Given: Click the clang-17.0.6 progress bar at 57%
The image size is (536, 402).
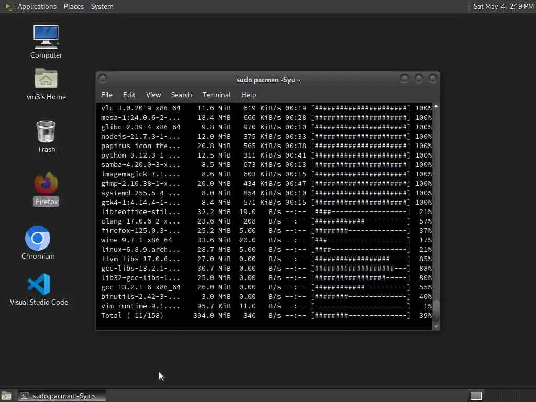Looking at the screenshot, I should coord(360,221).
